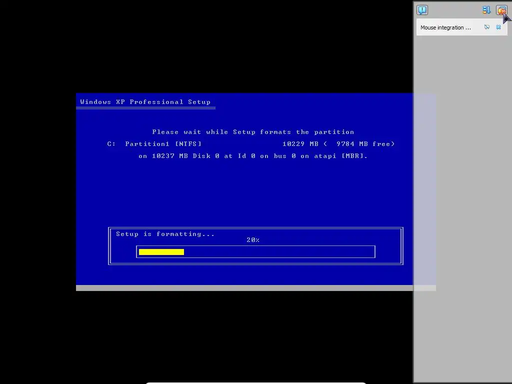Viewport: 512px width, 384px height.
Task: Open the notification center speech-bubble icon
Action: tap(422, 10)
